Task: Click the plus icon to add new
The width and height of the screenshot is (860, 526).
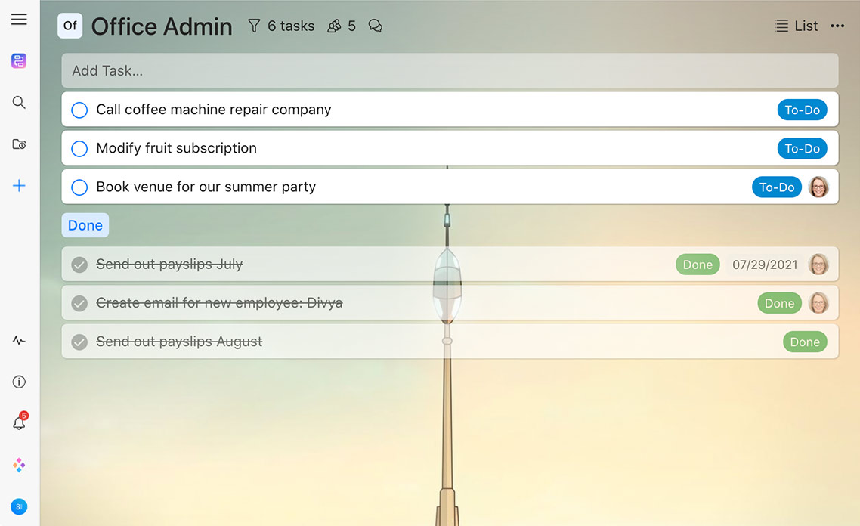Action: [19, 186]
